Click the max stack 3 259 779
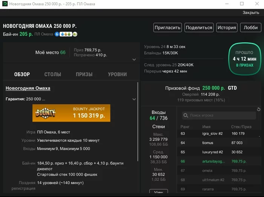This screenshot has width=264, height=197. pyautogui.click(x=158, y=139)
